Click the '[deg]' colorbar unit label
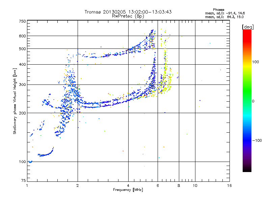 tap(248, 27)
